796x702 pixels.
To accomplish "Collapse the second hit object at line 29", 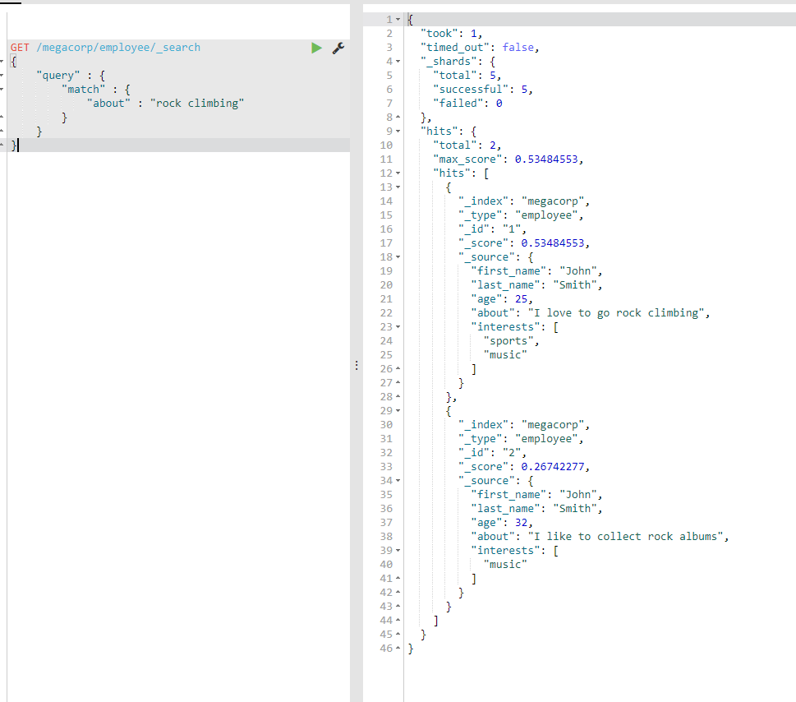I will pos(398,410).
